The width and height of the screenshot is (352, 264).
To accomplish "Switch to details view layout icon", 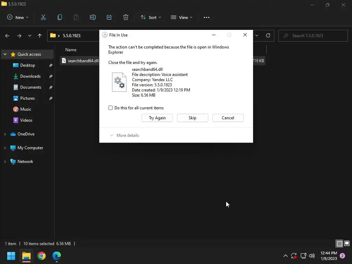I will point(339,244).
